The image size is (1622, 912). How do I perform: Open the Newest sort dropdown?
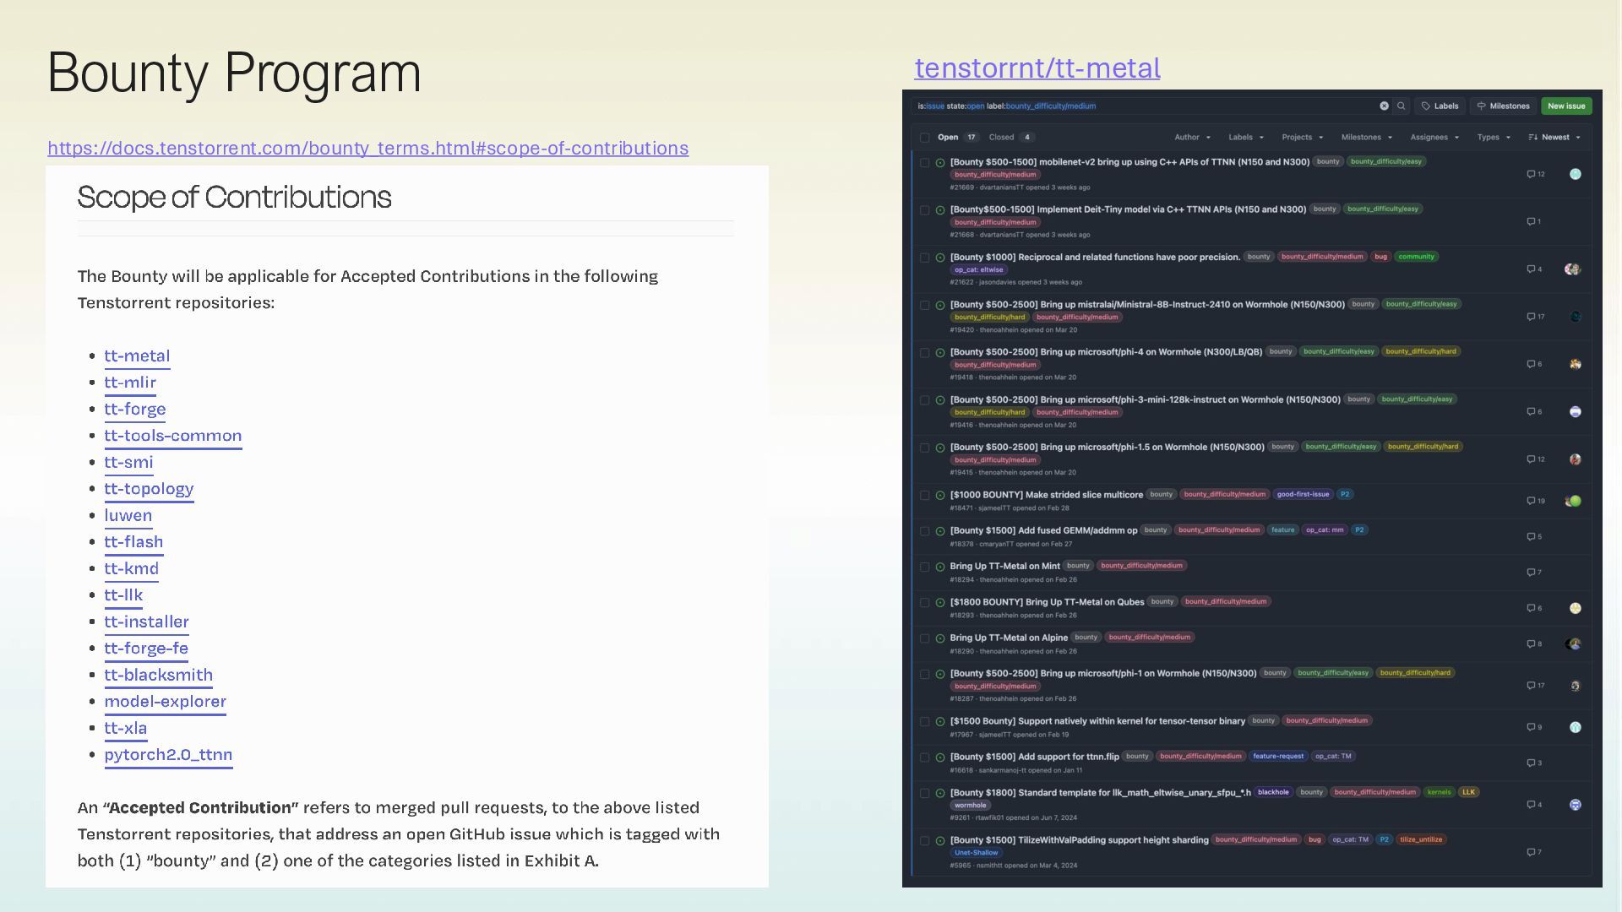1554,138
